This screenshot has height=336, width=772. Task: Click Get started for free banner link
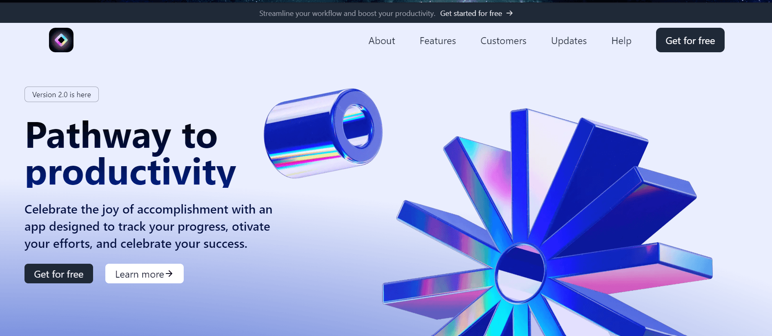click(x=476, y=13)
